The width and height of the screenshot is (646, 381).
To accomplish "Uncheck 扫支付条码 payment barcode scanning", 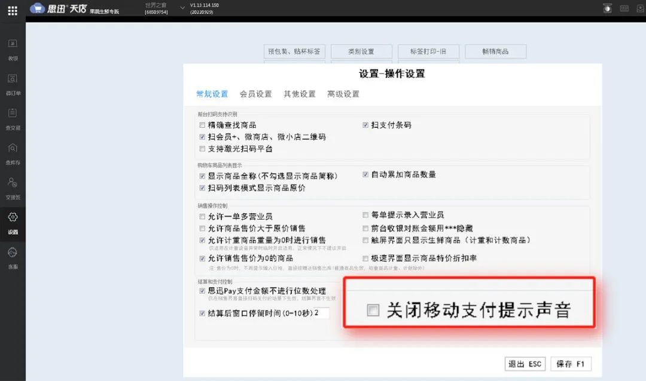I will pos(365,125).
